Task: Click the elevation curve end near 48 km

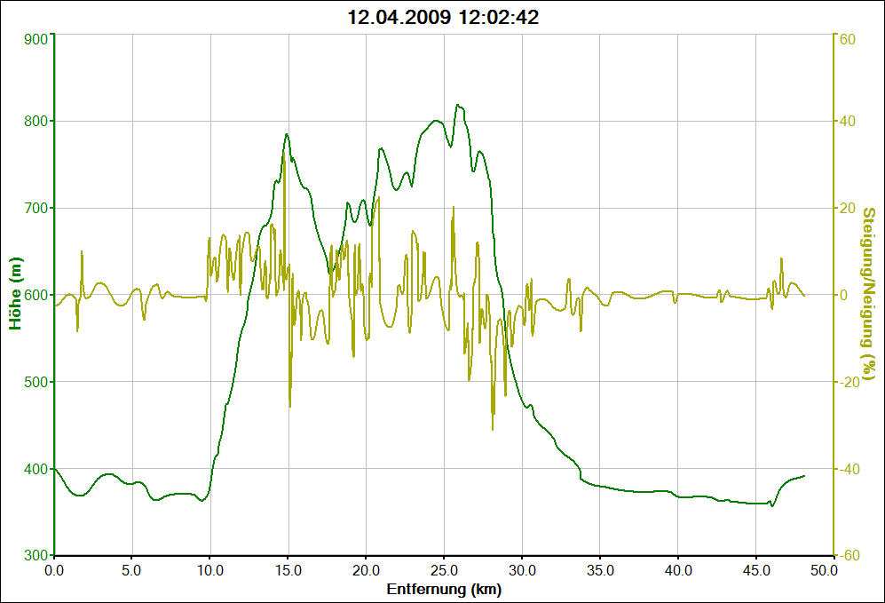Action: coord(804,476)
